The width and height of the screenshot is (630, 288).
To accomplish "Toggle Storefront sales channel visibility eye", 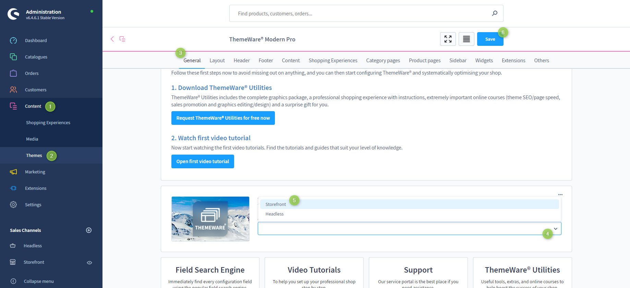I will pos(89,262).
